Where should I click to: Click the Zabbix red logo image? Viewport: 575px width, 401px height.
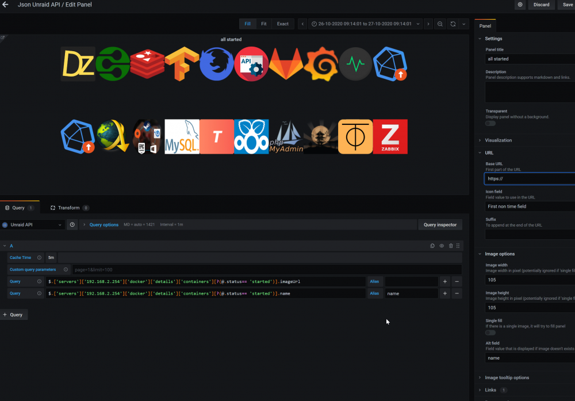[x=390, y=136]
